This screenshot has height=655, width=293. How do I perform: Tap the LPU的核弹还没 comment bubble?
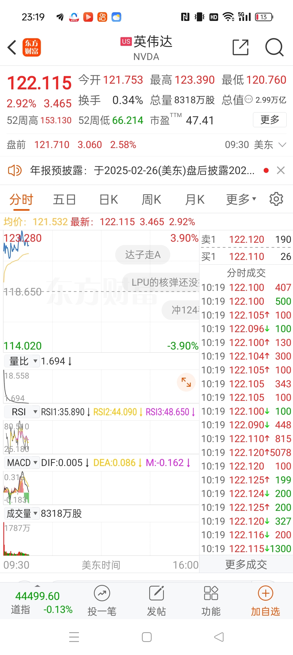(x=161, y=282)
